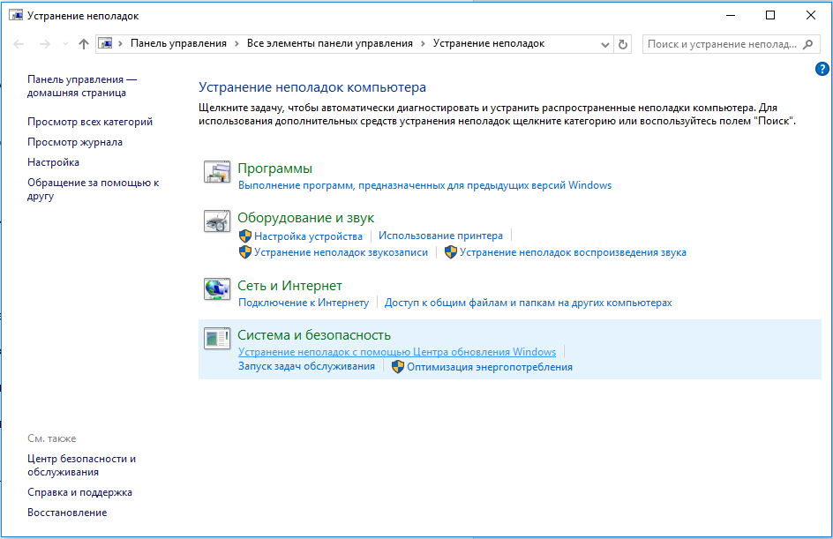Open Подключение к Интернету link
This screenshot has width=833, height=539.
[x=304, y=303]
